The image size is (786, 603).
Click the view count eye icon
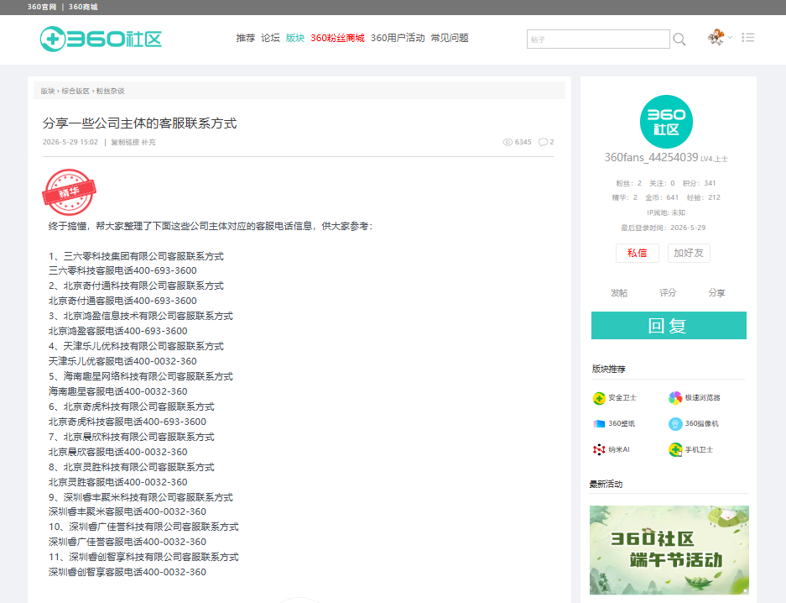tap(508, 142)
